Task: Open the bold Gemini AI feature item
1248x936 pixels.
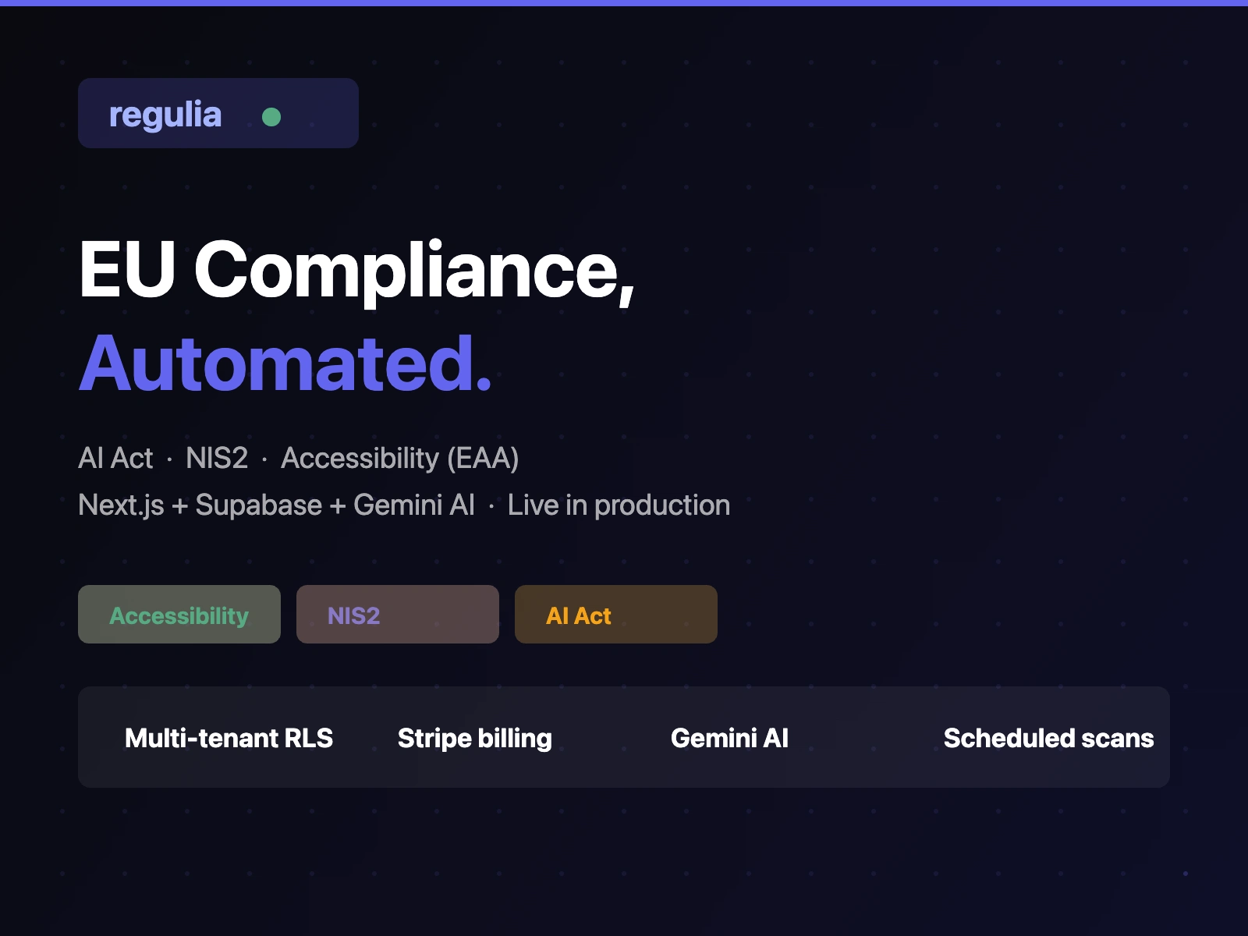Action: point(729,738)
